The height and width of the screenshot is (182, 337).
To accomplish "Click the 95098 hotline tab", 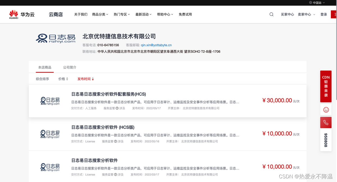I will point(326,140).
